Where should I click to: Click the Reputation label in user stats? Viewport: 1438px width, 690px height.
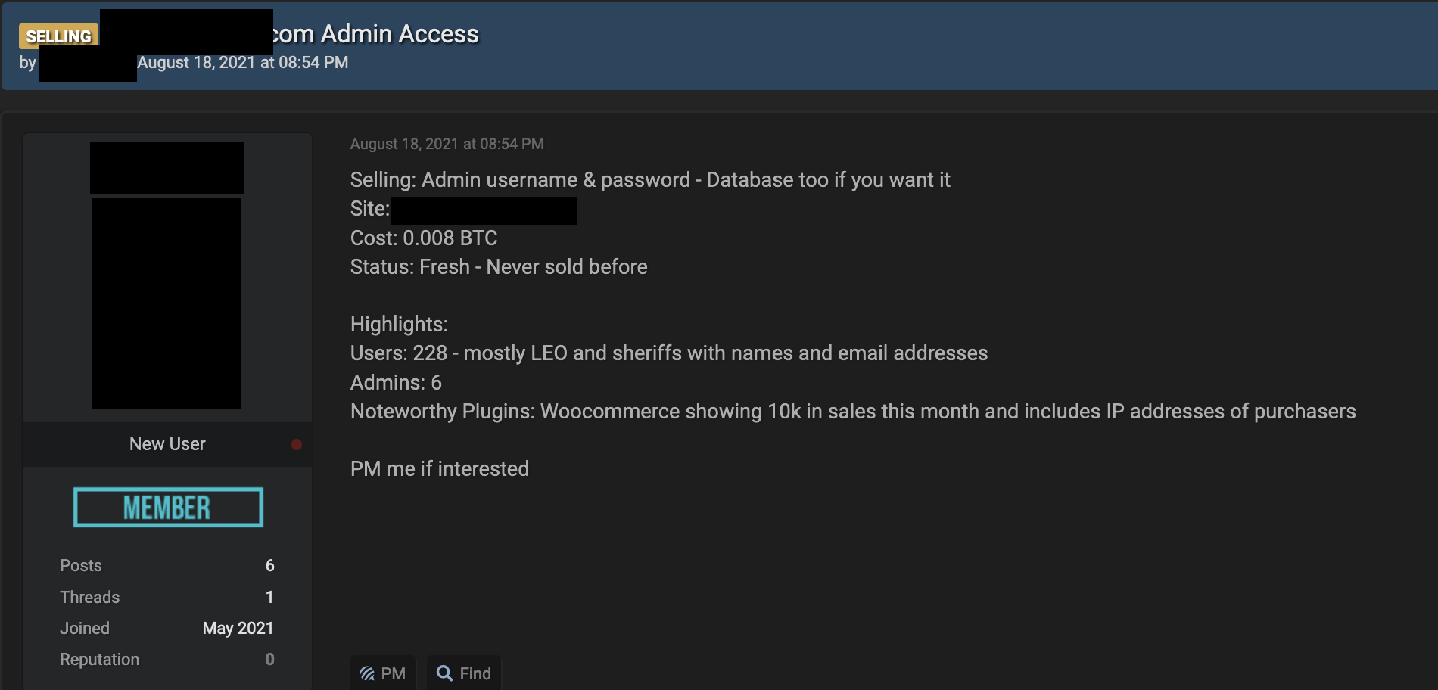tap(99, 659)
